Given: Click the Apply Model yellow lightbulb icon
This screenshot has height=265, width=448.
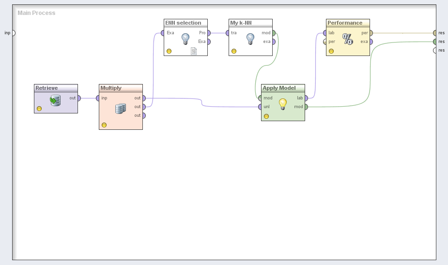Looking at the screenshot, I should [283, 104].
